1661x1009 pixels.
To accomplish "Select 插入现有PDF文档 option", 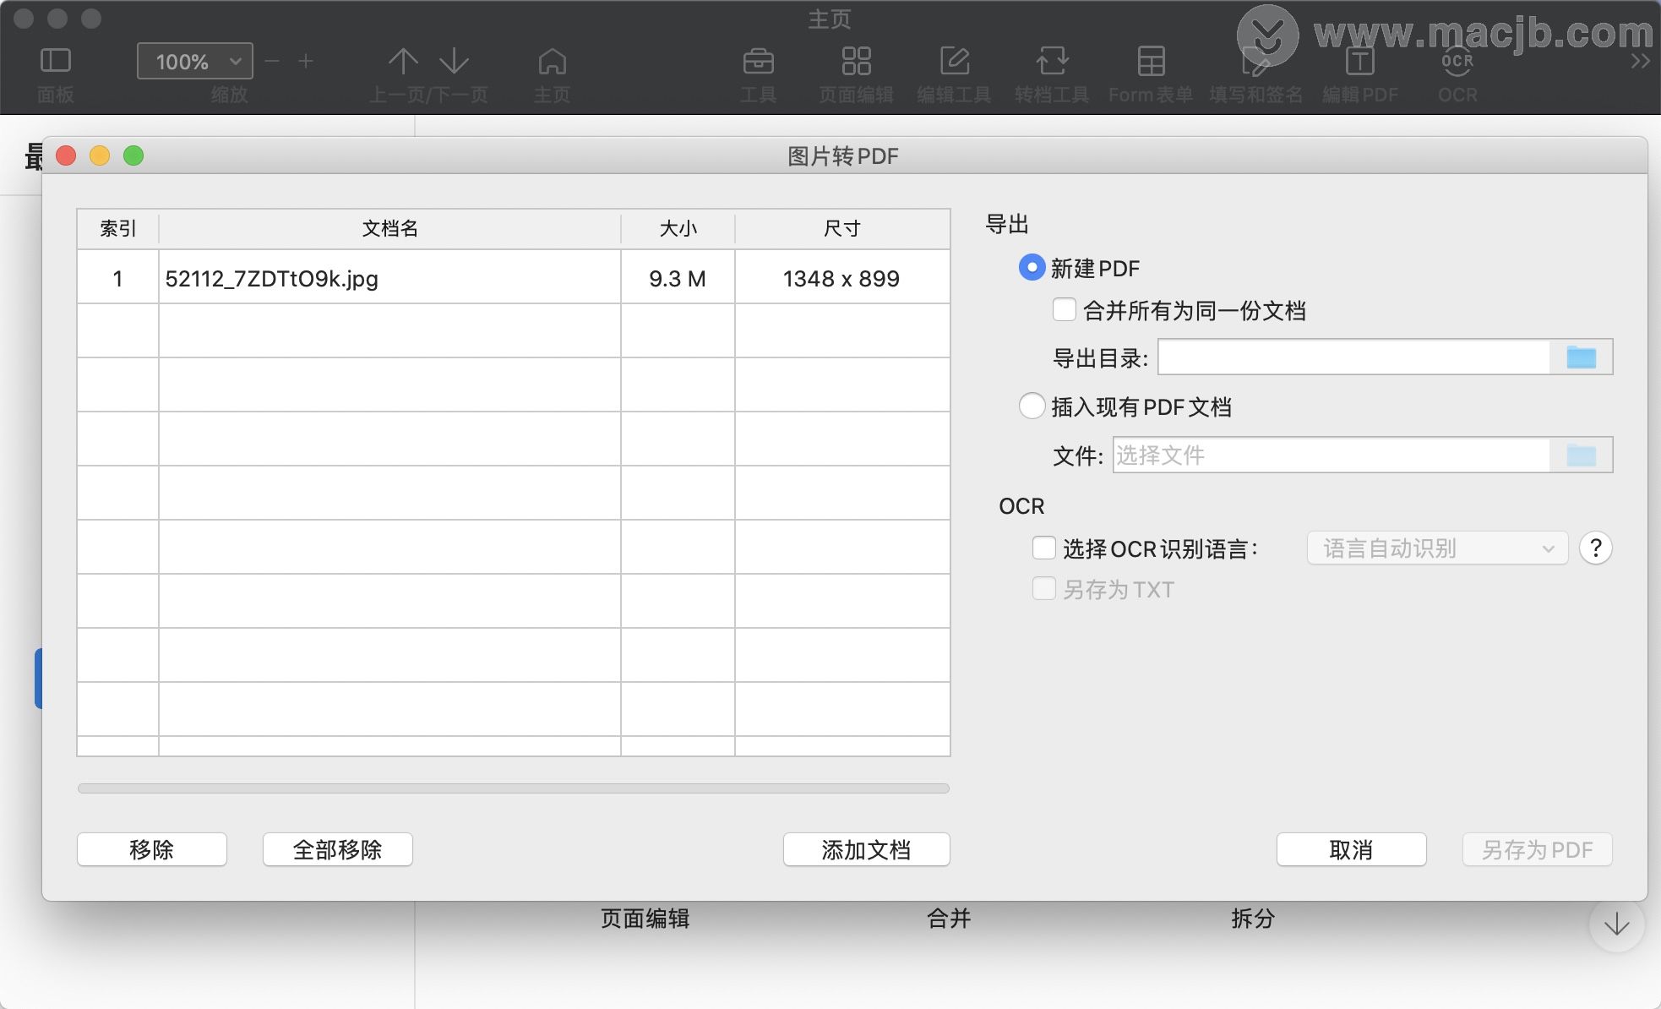I will 1031,406.
